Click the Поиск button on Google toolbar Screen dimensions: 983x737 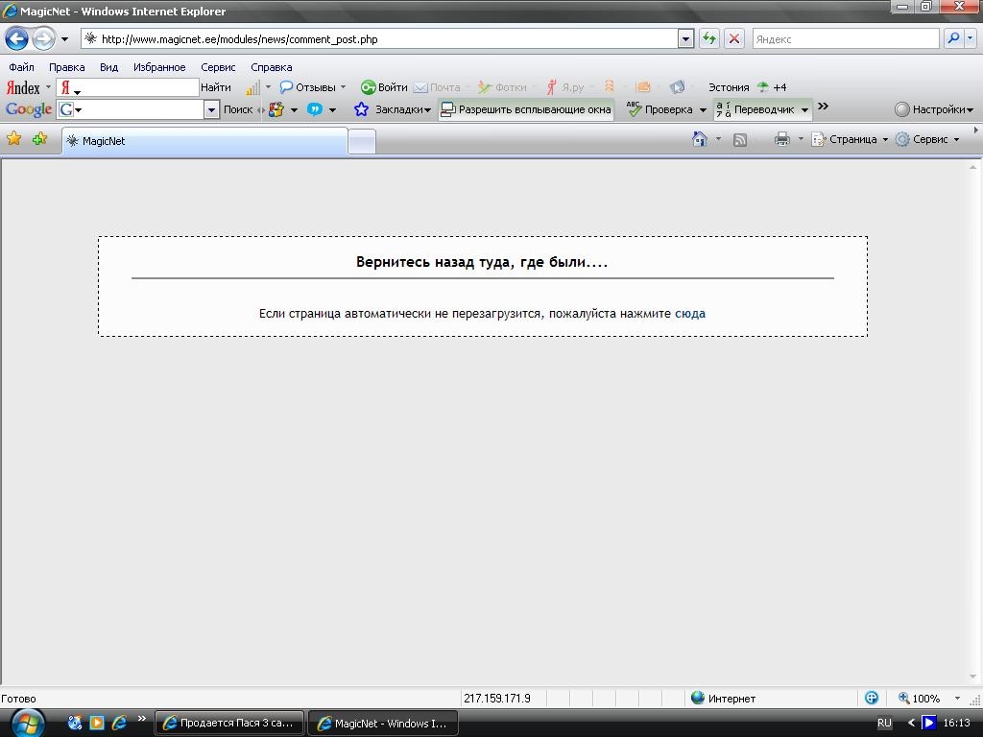pyautogui.click(x=238, y=109)
